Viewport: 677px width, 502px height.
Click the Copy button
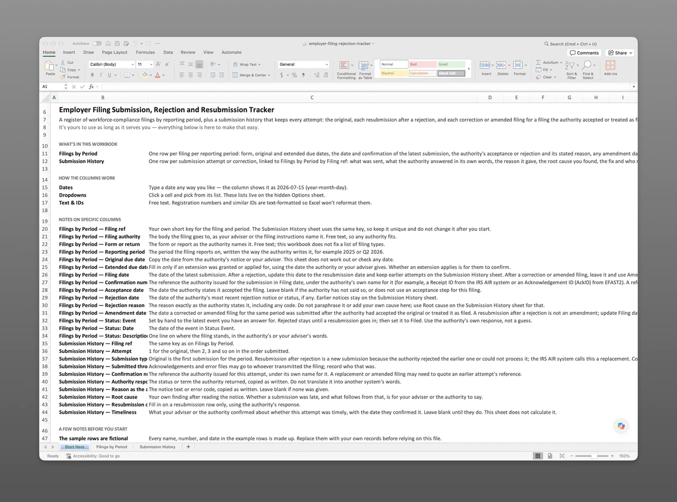pyautogui.click(x=69, y=69)
